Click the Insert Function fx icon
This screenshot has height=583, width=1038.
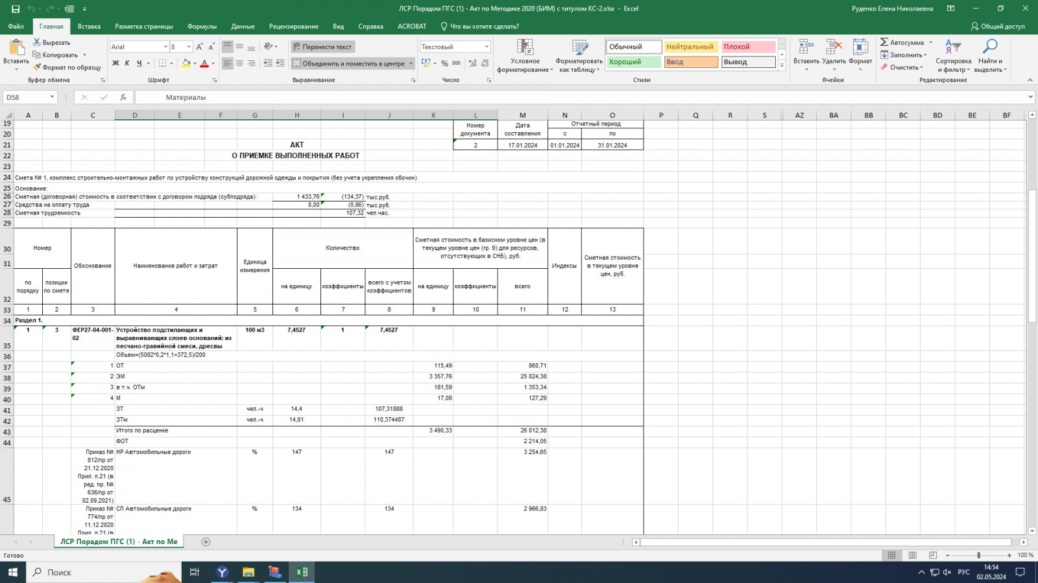pyautogui.click(x=123, y=97)
